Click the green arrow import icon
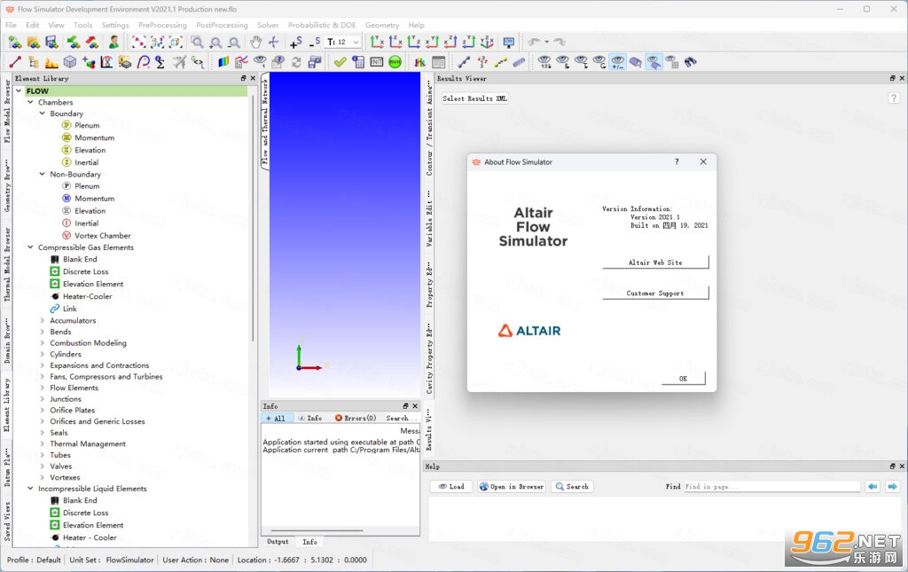 (74, 42)
